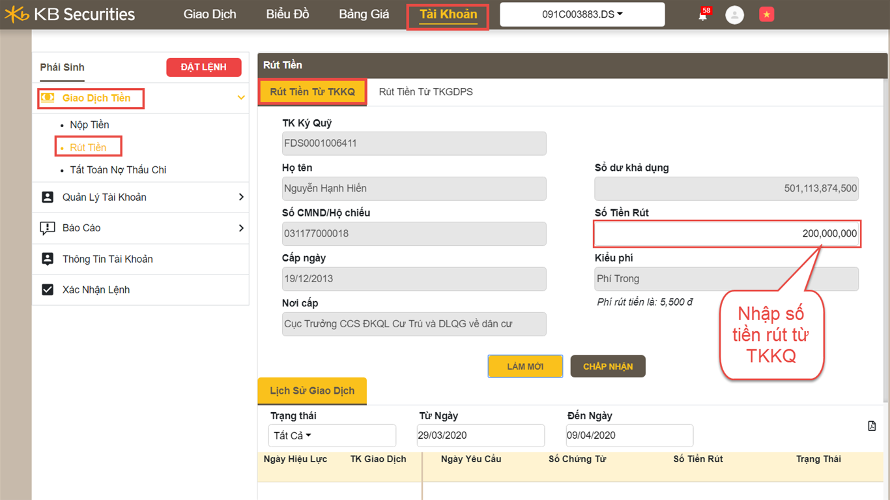
Task: Open the notifications bell icon
Action: [703, 15]
